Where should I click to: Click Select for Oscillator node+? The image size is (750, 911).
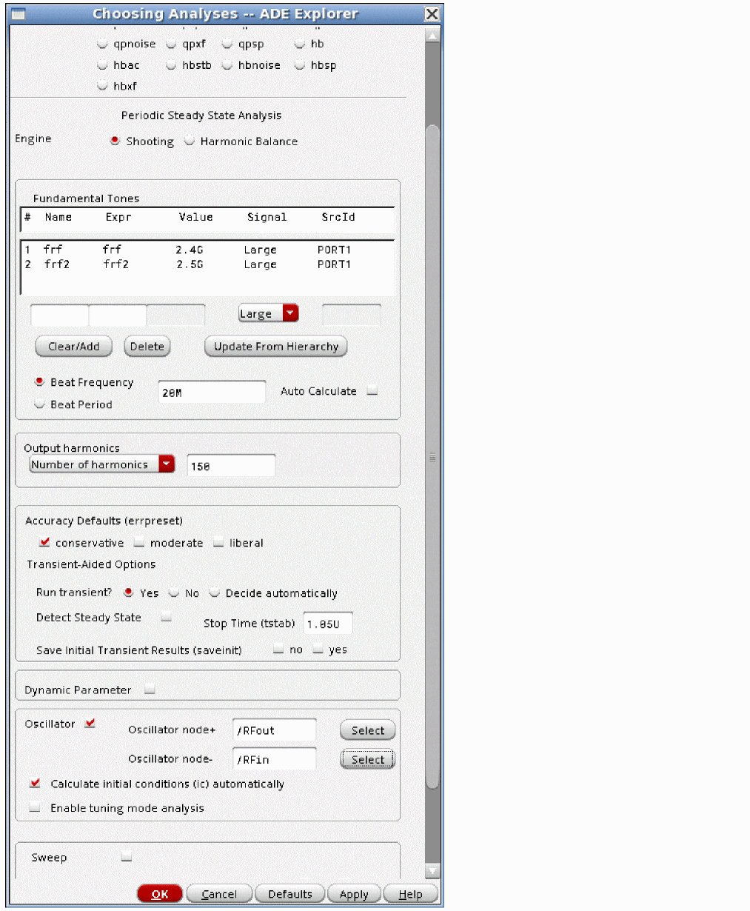368,730
